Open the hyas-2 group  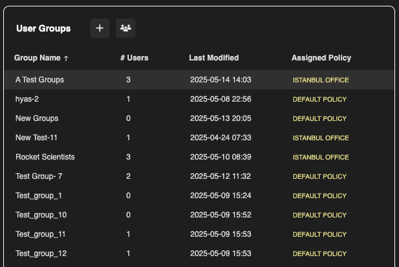click(28, 99)
